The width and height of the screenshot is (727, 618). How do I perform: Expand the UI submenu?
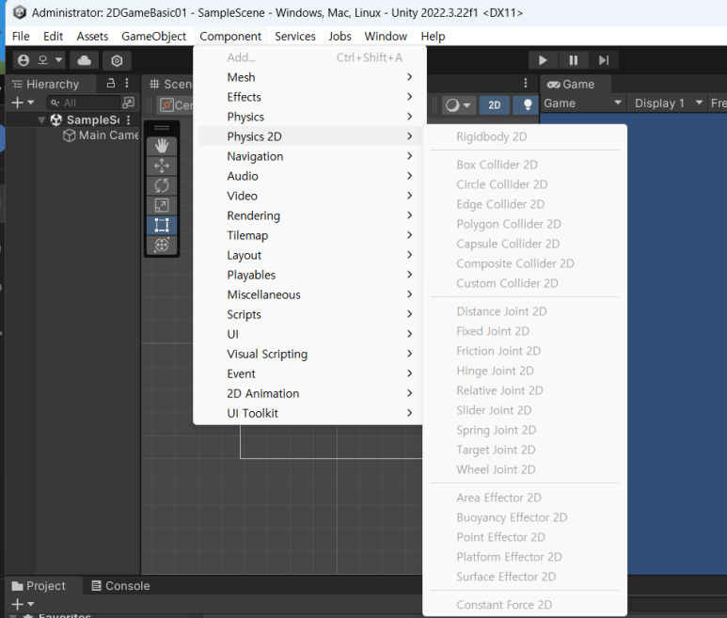[309, 334]
